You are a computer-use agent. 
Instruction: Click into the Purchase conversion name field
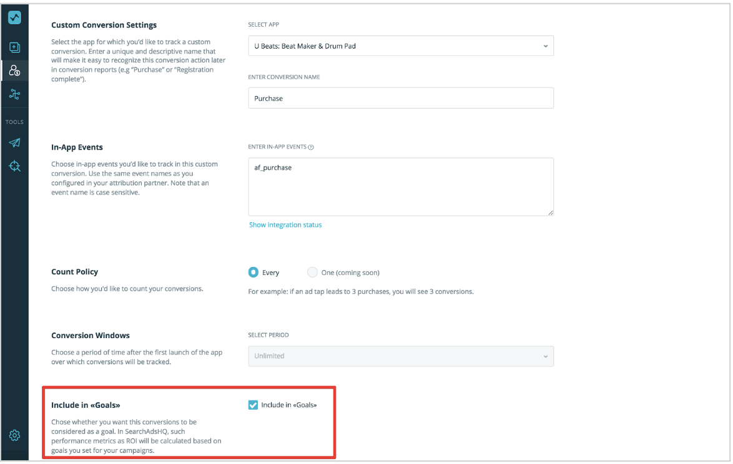tap(401, 98)
